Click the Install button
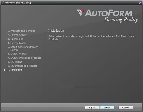Viewport: 143px width, 112px height. click(107, 108)
